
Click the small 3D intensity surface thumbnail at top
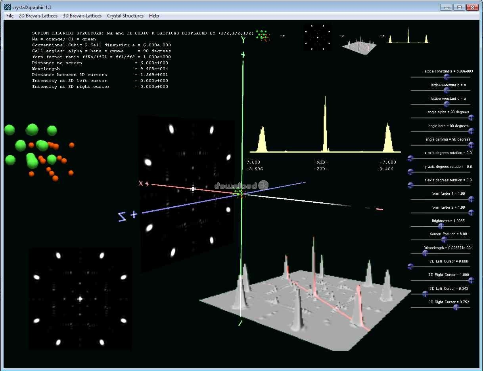359,45
